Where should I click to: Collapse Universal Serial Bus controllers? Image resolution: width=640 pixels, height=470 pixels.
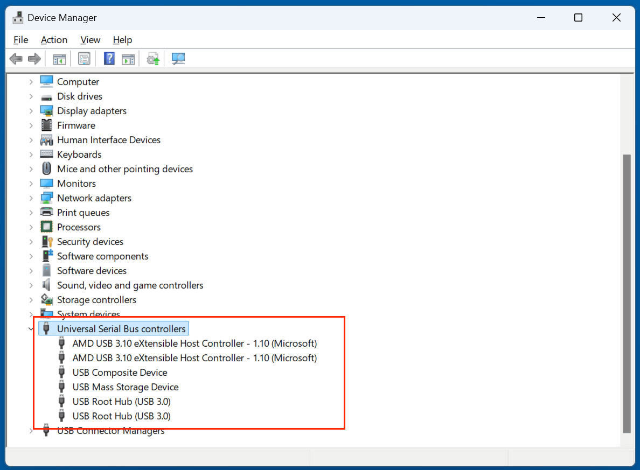click(31, 328)
